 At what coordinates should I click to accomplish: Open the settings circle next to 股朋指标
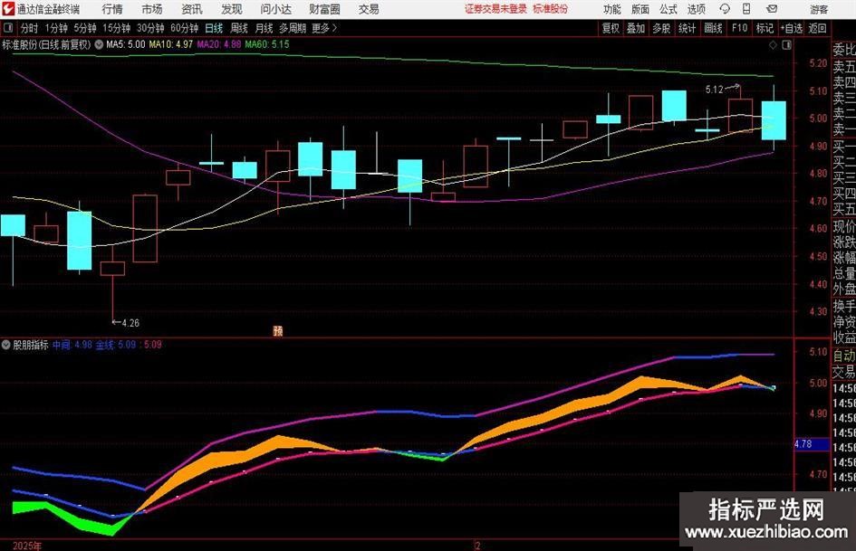[6, 345]
